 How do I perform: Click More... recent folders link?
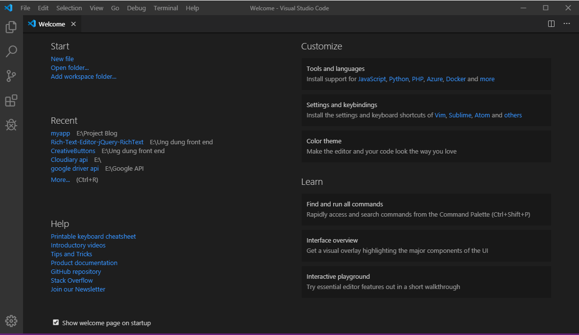pyautogui.click(x=60, y=180)
